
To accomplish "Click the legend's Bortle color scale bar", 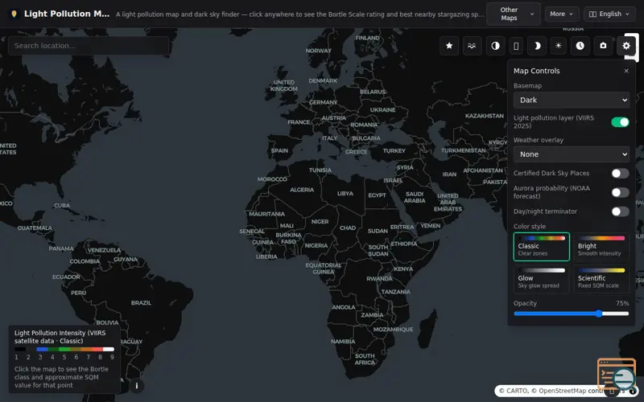I will 64,349.
